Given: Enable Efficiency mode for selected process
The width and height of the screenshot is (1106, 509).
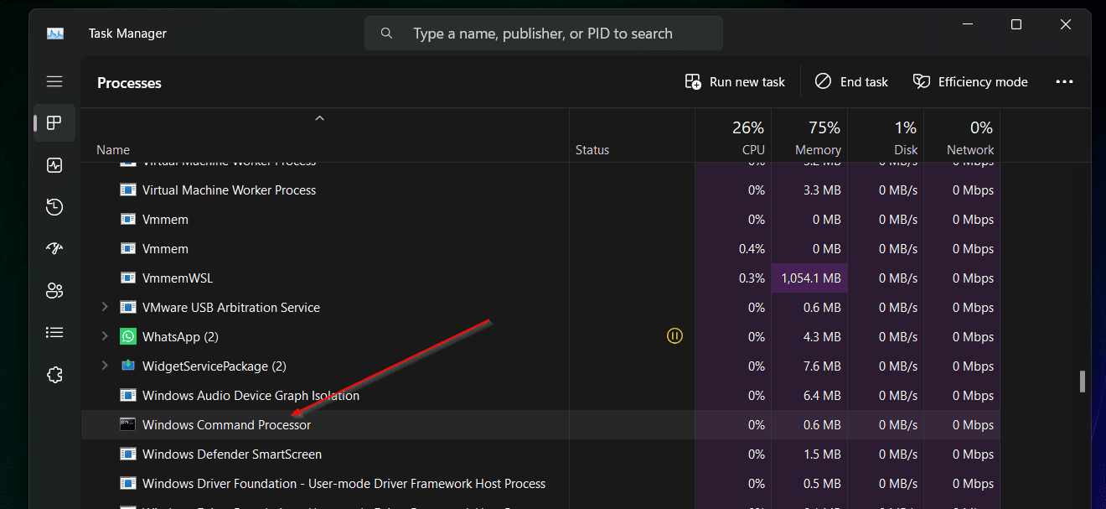Looking at the screenshot, I should click(x=970, y=81).
